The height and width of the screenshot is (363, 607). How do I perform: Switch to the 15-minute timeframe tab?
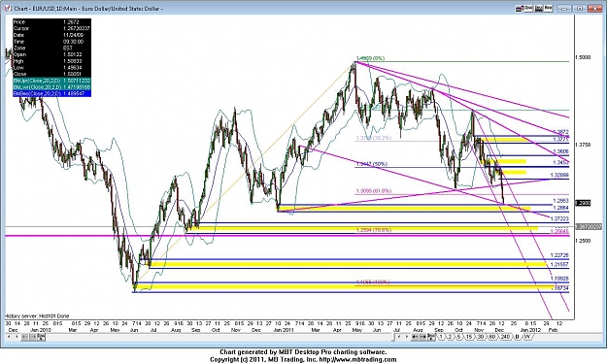(469, 337)
